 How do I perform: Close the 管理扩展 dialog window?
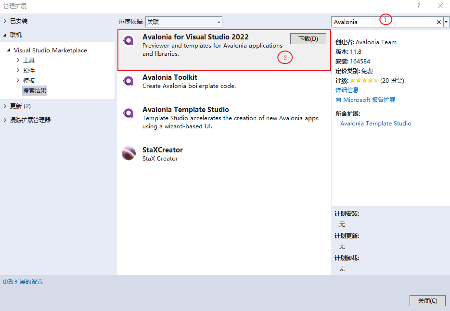440,6
